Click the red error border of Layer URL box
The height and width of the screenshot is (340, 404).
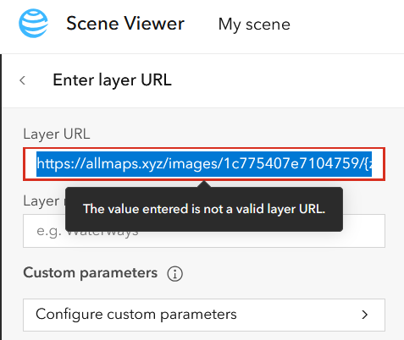coord(204,148)
